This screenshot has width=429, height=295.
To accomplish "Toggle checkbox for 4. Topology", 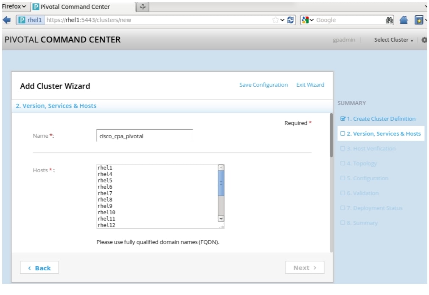I will click(342, 163).
